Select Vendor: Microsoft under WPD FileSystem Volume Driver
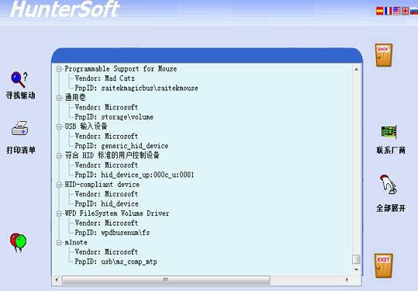This screenshot has height=291, width=418. click(x=106, y=223)
